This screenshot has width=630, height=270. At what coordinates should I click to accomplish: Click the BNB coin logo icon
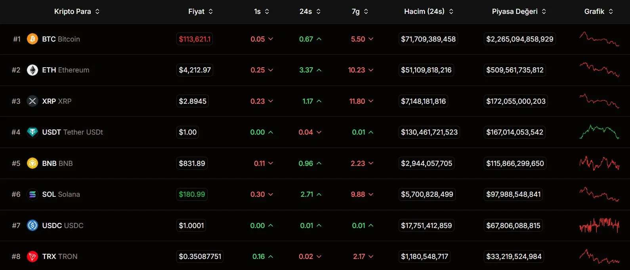[x=32, y=163]
